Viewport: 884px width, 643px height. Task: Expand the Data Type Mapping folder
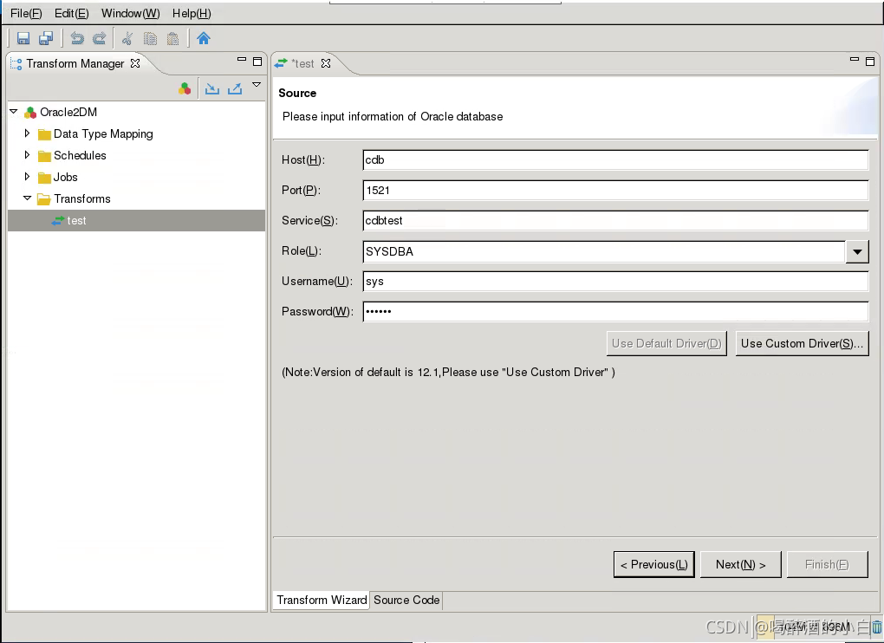tap(27, 133)
